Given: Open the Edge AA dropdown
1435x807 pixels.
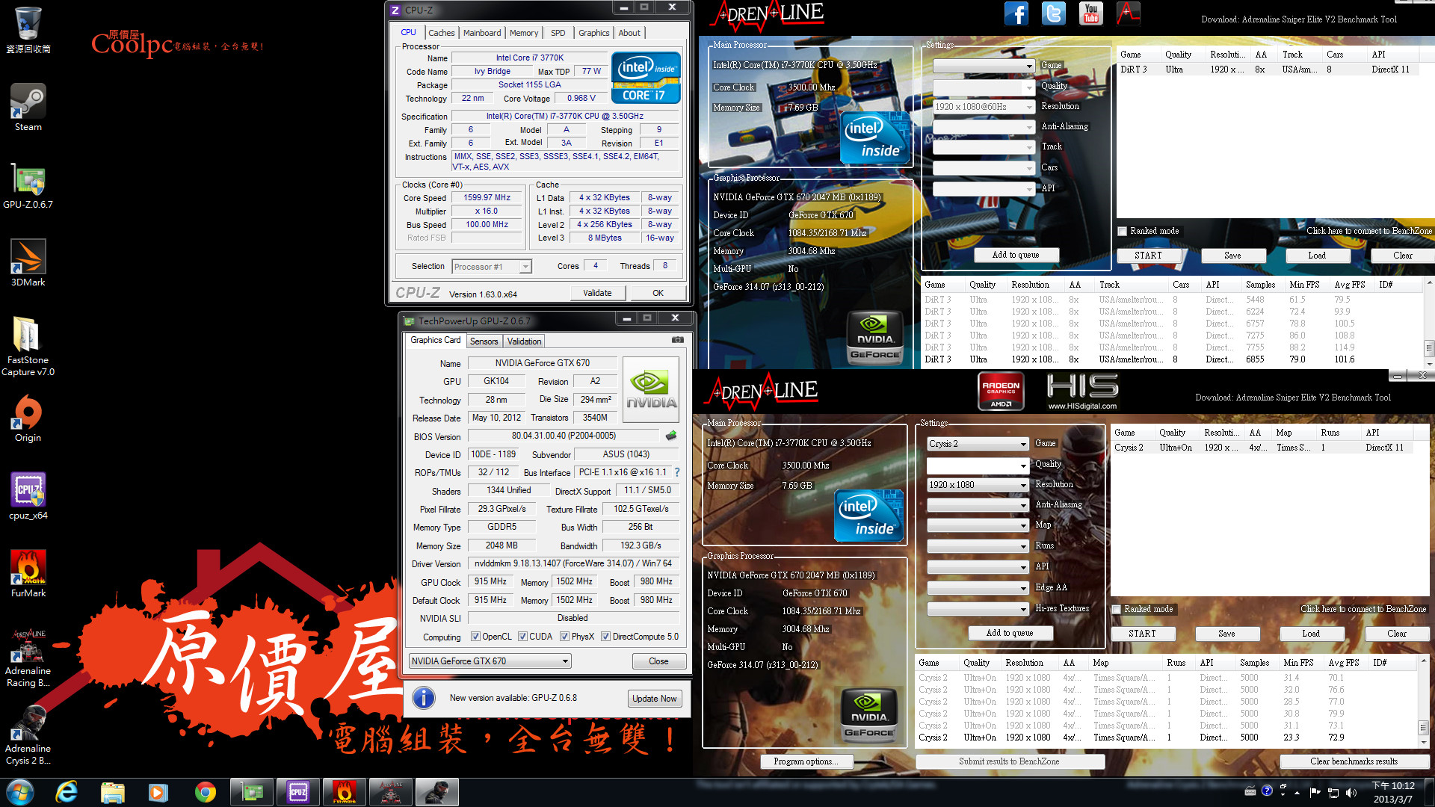Looking at the screenshot, I should tap(978, 588).
